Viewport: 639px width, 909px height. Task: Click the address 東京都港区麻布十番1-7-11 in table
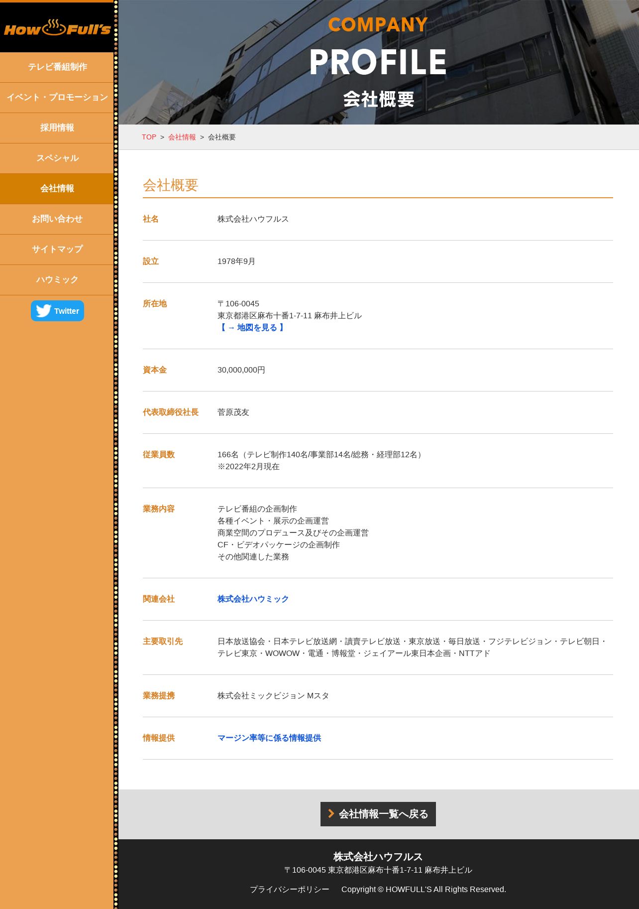pos(290,316)
